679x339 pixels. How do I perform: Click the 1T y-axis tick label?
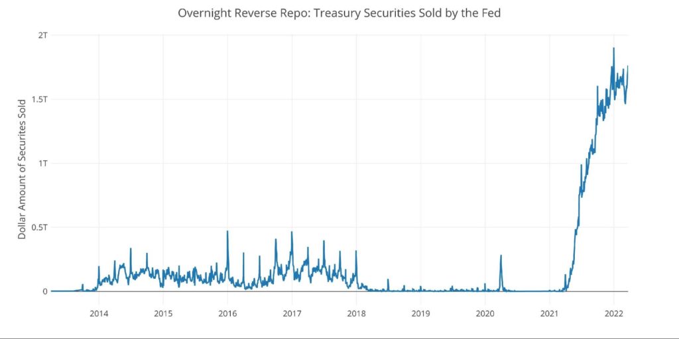pyautogui.click(x=42, y=163)
